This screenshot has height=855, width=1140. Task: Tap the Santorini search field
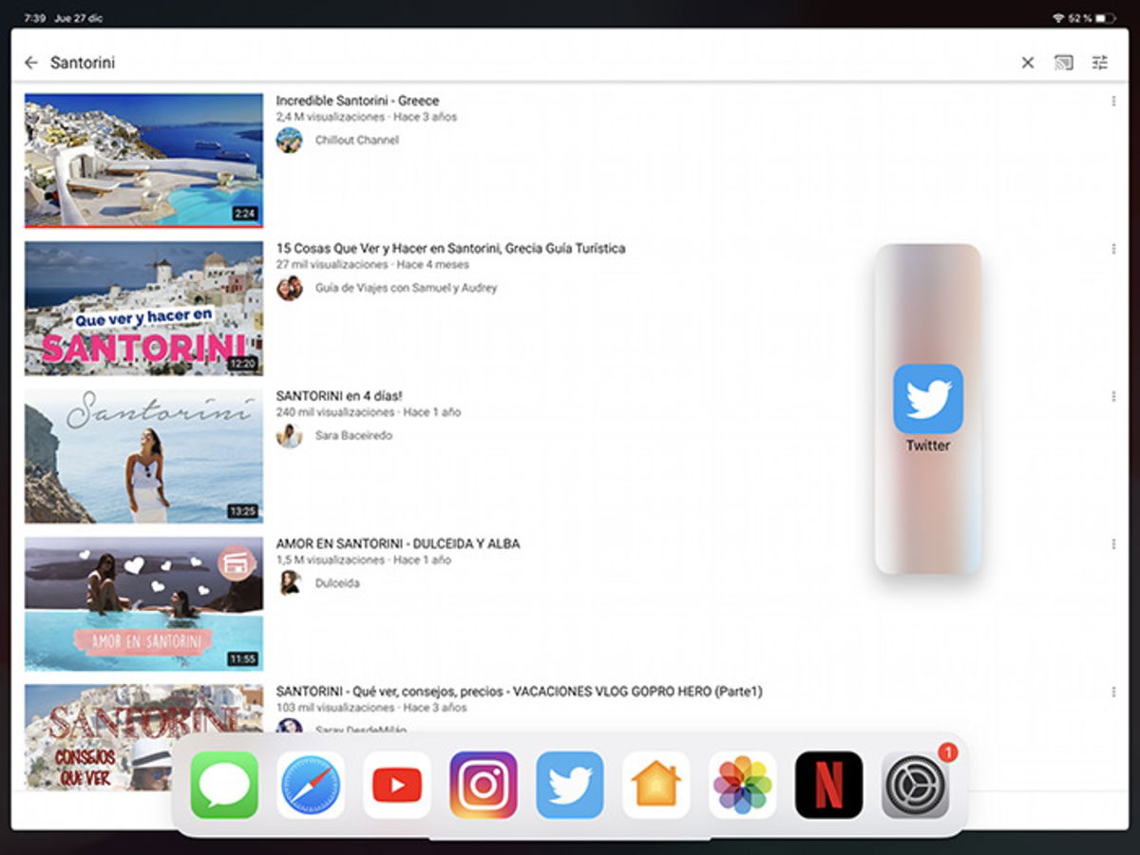click(x=85, y=62)
